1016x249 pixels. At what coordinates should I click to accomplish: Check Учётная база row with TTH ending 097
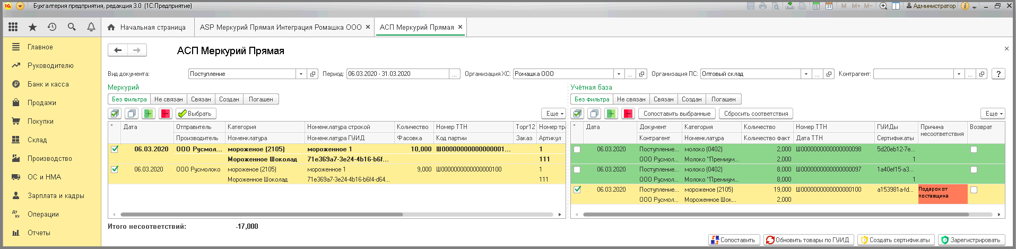click(x=577, y=169)
